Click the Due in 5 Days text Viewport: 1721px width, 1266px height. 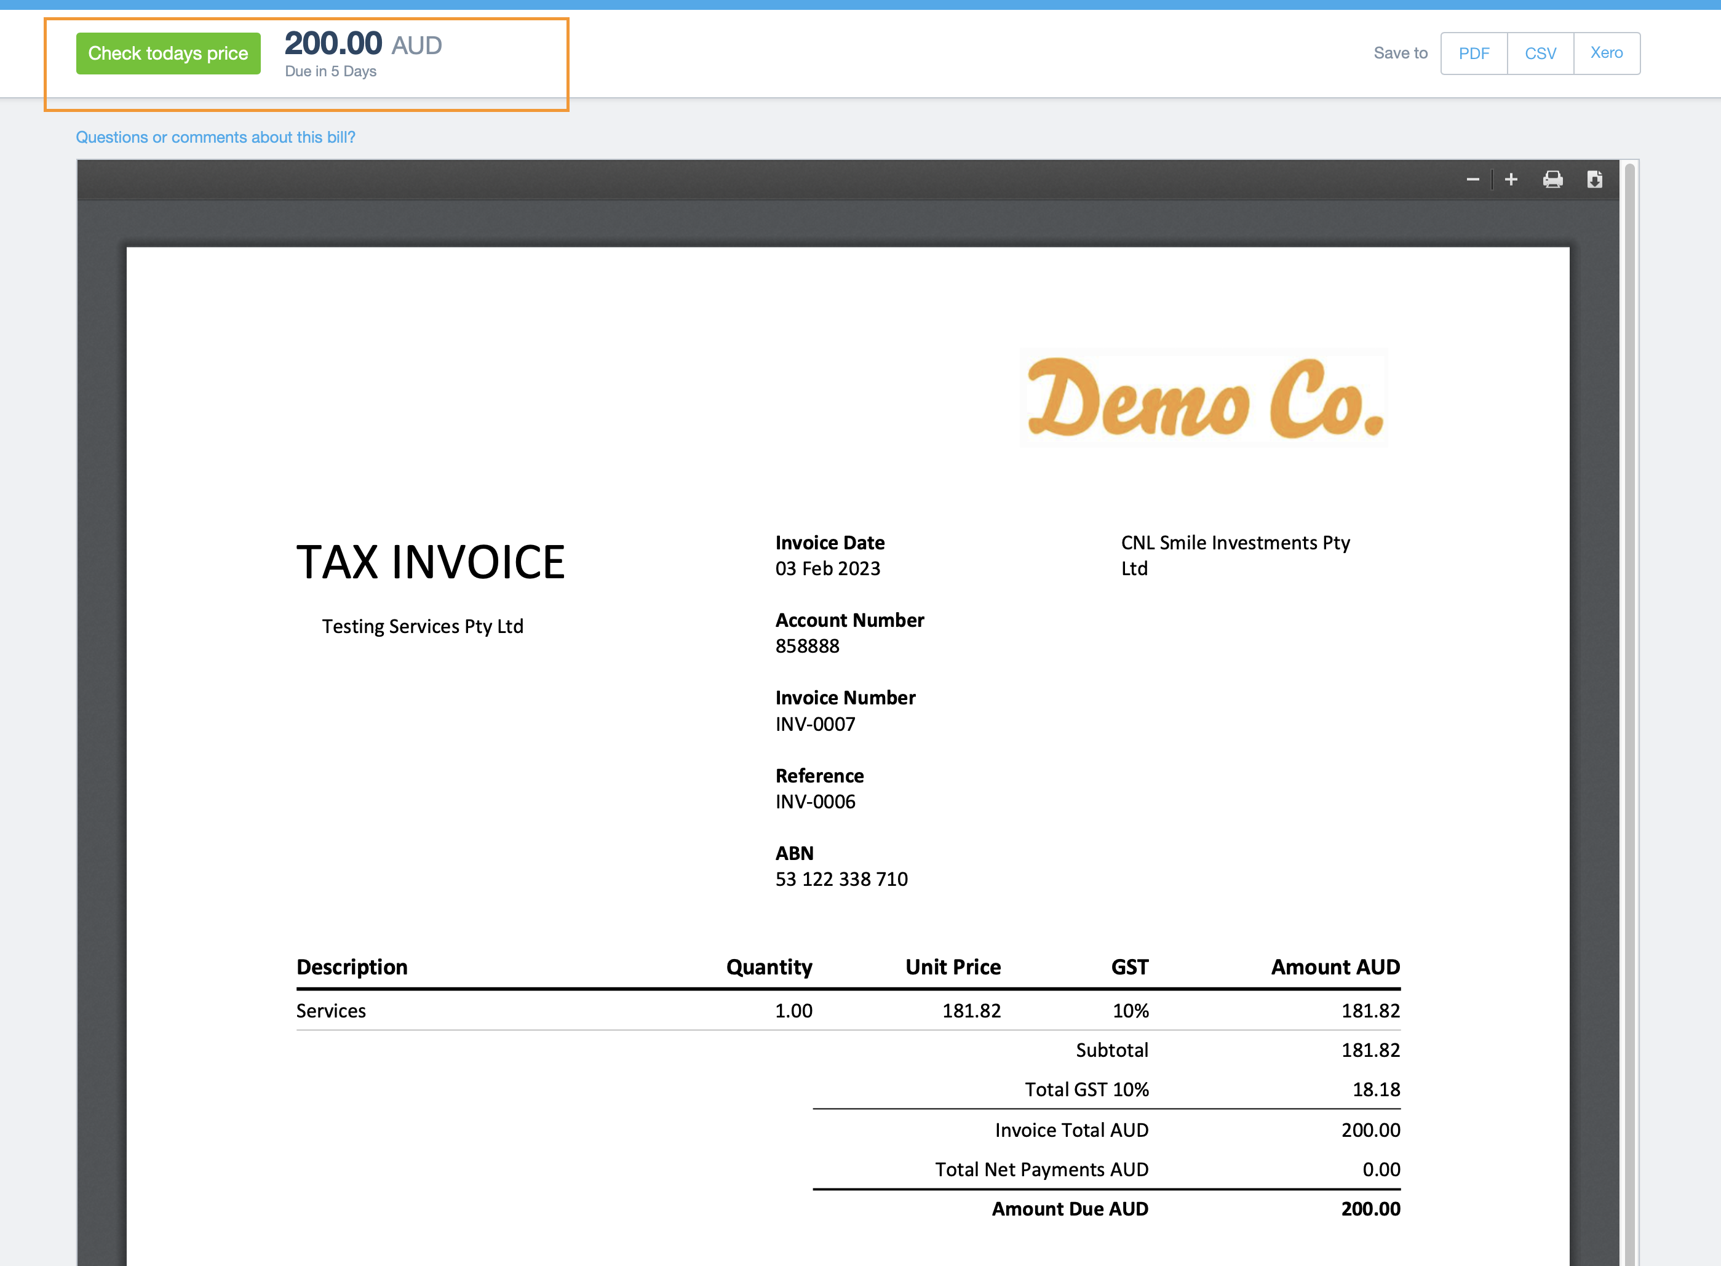coord(330,72)
